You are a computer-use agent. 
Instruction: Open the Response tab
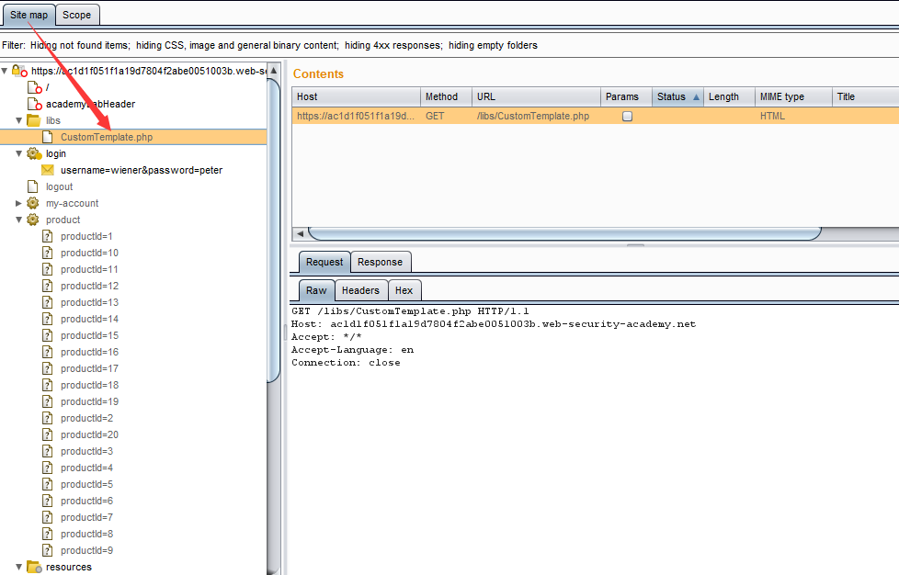tap(380, 262)
